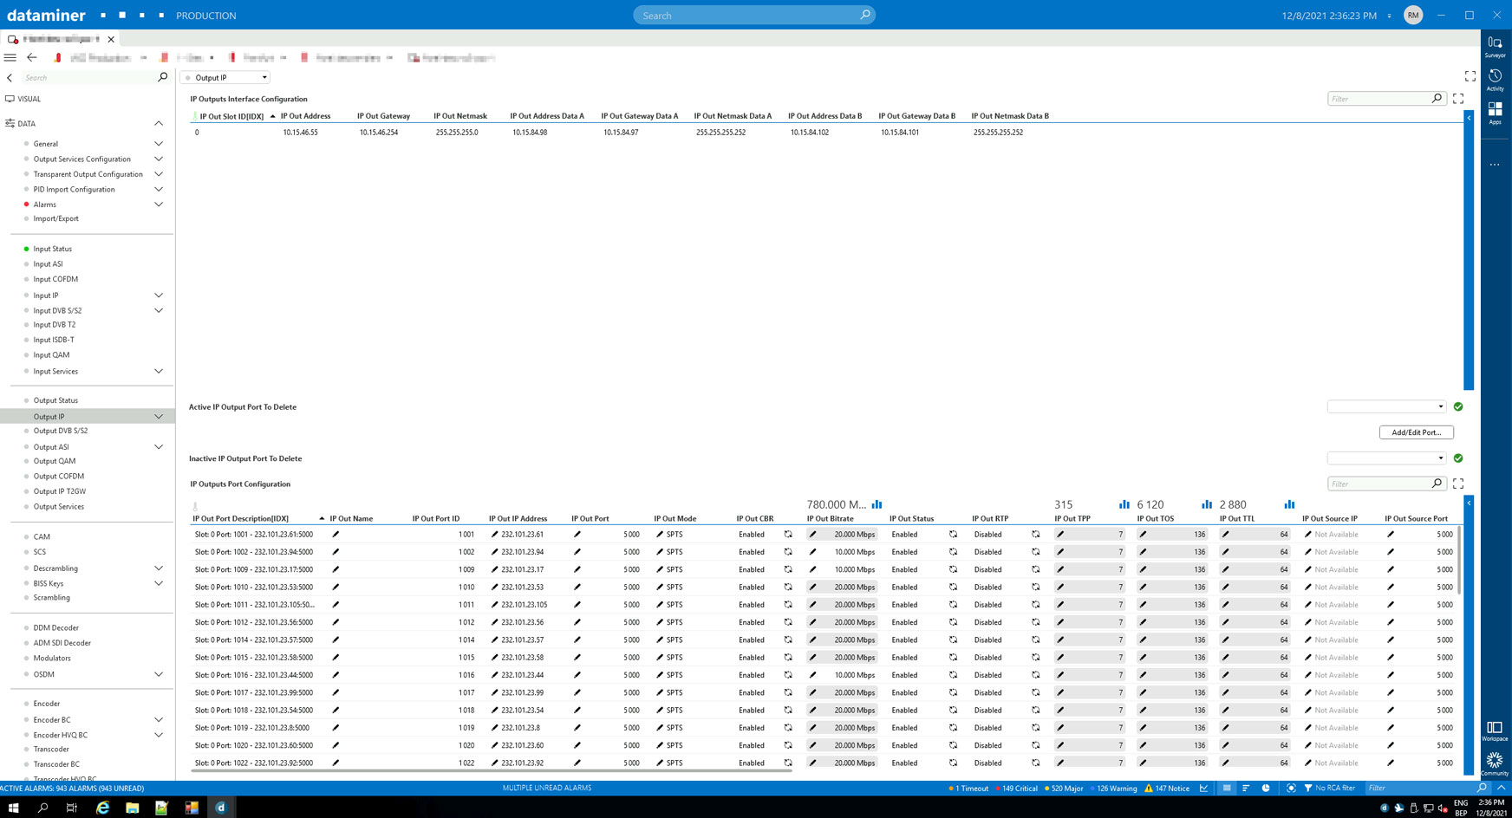The height and width of the screenshot is (818, 1512).
Task: Edit the IP Out Name for Port 1001
Action: 336,535
